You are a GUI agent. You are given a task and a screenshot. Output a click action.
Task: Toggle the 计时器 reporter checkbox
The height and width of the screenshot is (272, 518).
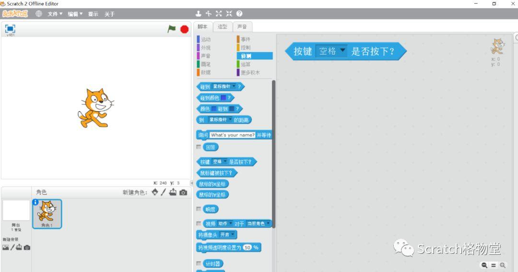coord(199,263)
